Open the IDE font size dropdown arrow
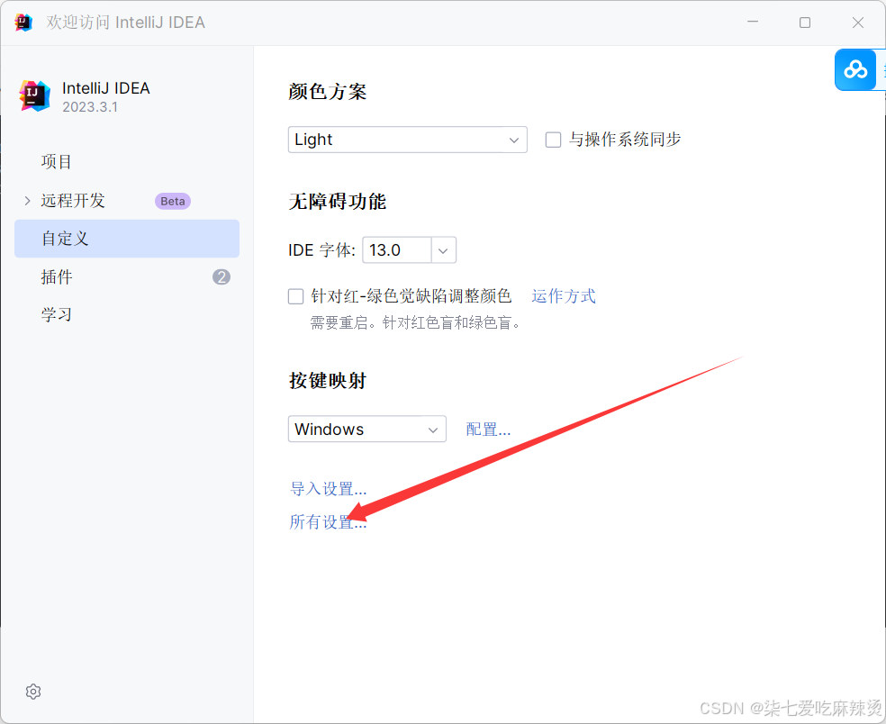This screenshot has width=886, height=724. 444,250
